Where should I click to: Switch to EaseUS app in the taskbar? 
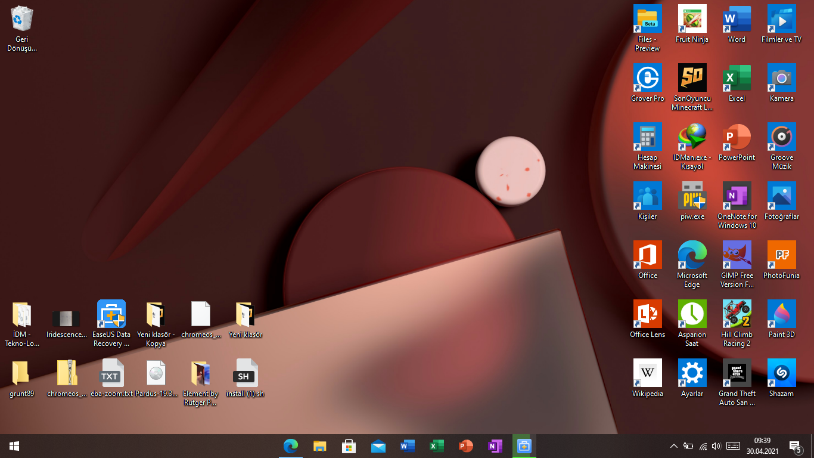[524, 446]
